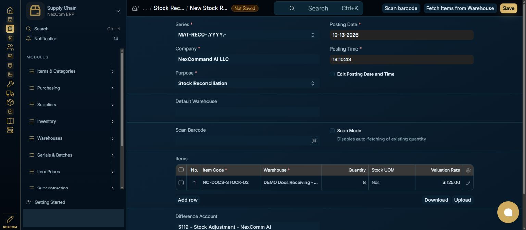The width and height of the screenshot is (526, 230).
Task: Go to Stock Rec... breadcrumb
Action: (x=168, y=8)
